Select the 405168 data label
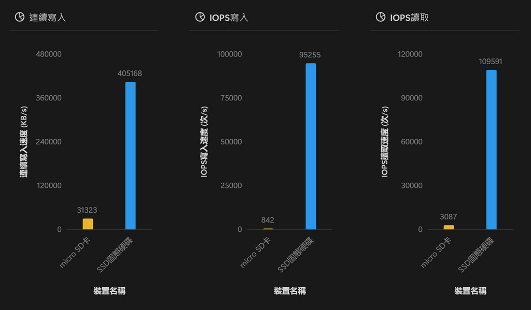 click(130, 73)
